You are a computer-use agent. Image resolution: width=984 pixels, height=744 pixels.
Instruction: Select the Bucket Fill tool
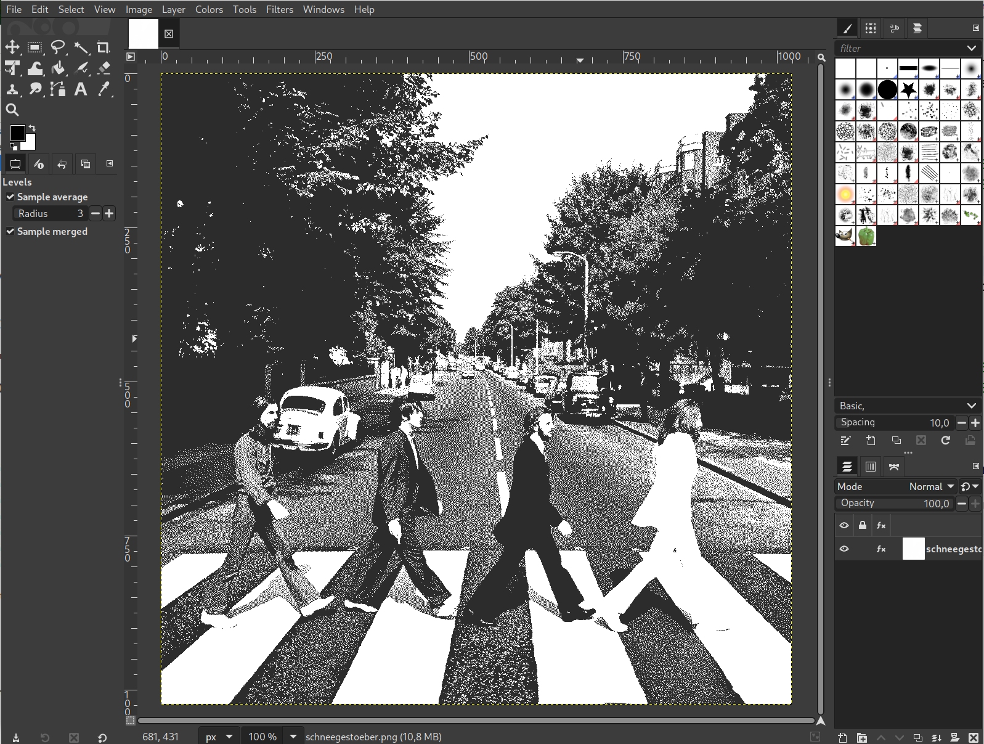58,68
